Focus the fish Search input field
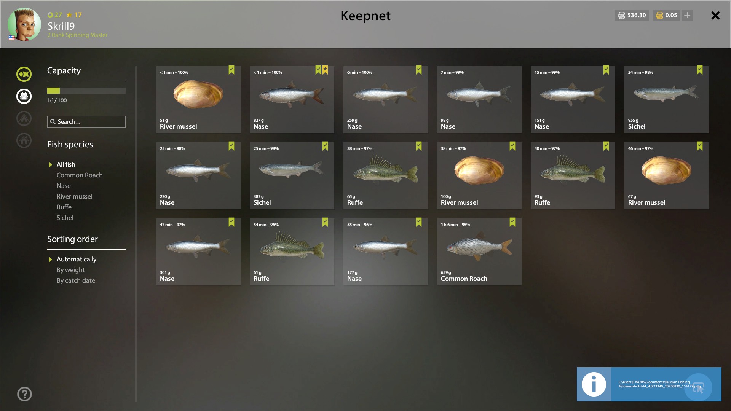 (86, 122)
